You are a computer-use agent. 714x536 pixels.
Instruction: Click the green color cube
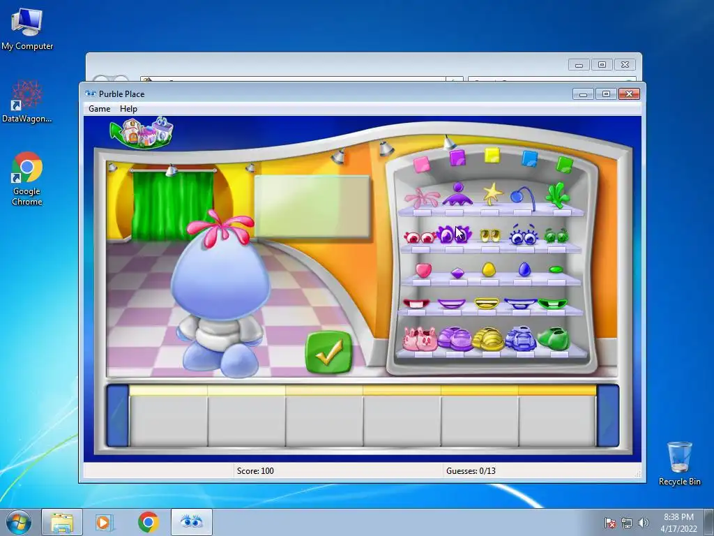pos(565,165)
